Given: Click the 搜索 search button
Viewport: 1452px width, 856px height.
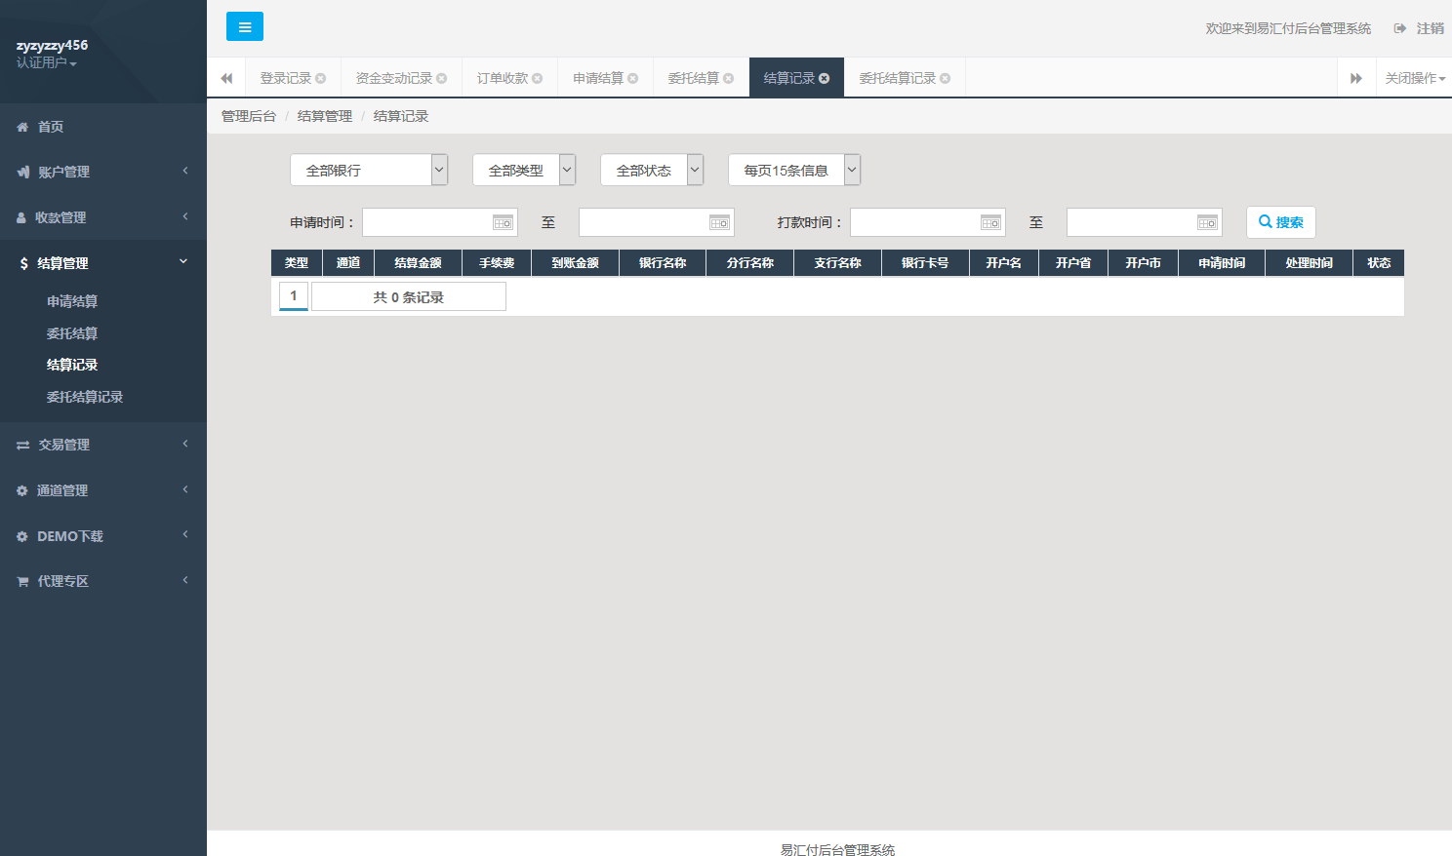Looking at the screenshot, I should coord(1280,222).
